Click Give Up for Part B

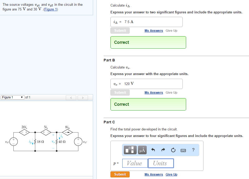(171, 92)
